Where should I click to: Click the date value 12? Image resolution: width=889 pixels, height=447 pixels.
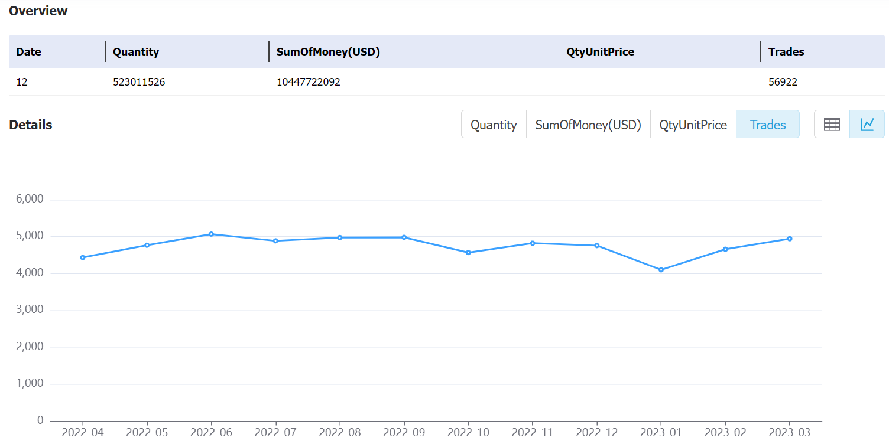click(x=21, y=82)
